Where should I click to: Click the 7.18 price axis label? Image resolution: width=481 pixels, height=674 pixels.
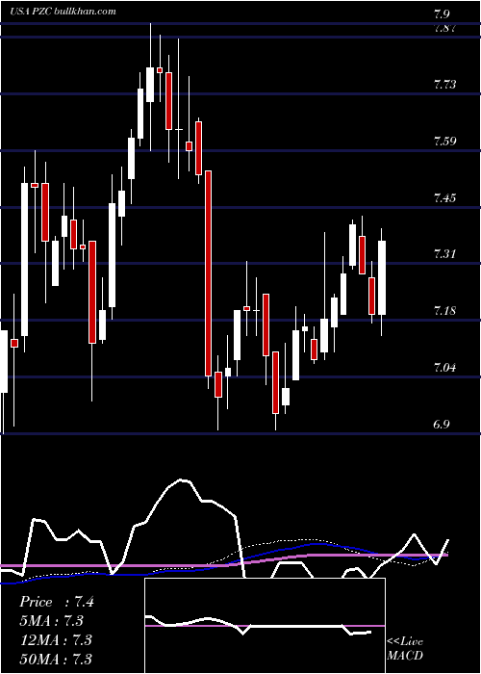click(444, 310)
